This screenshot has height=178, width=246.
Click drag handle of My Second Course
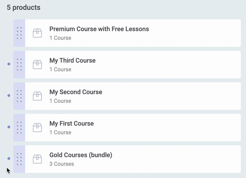pyautogui.click(x=19, y=96)
